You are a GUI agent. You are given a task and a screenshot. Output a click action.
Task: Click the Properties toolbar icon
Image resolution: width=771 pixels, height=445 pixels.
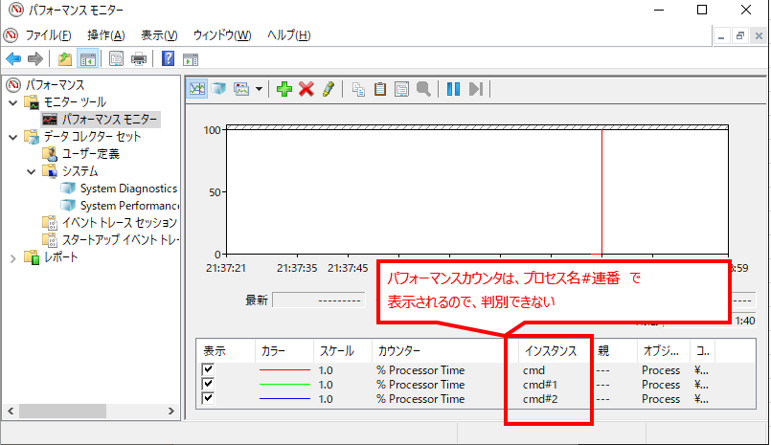coord(116,59)
